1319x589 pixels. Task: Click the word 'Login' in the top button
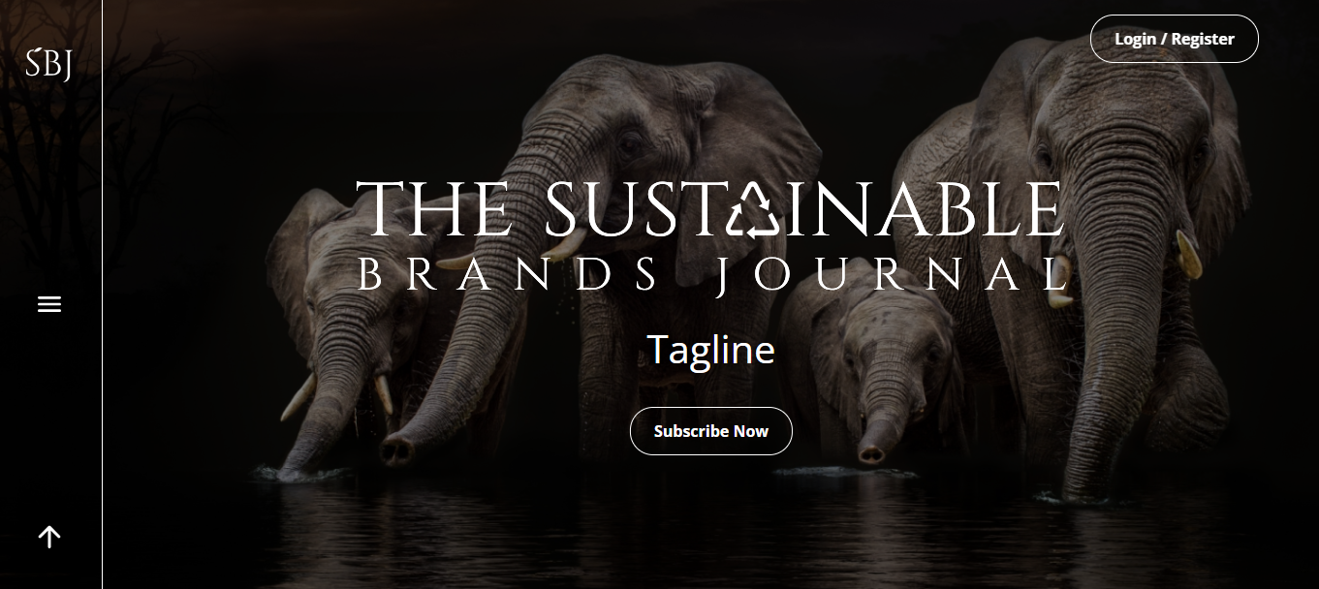tap(1135, 39)
